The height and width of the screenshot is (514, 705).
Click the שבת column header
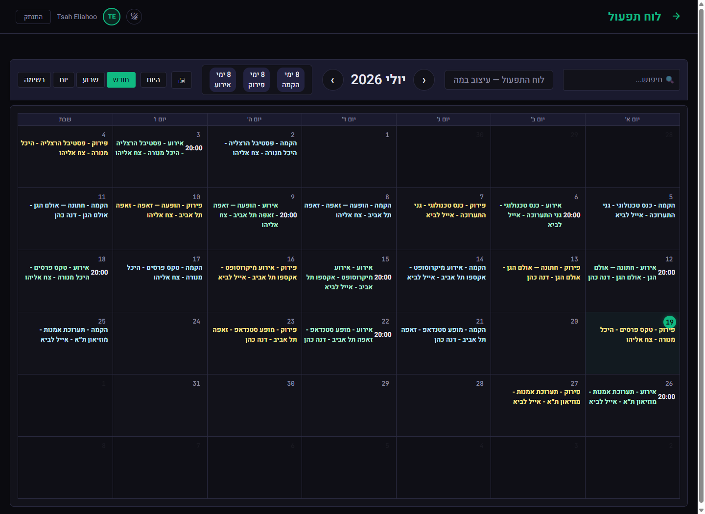click(65, 119)
